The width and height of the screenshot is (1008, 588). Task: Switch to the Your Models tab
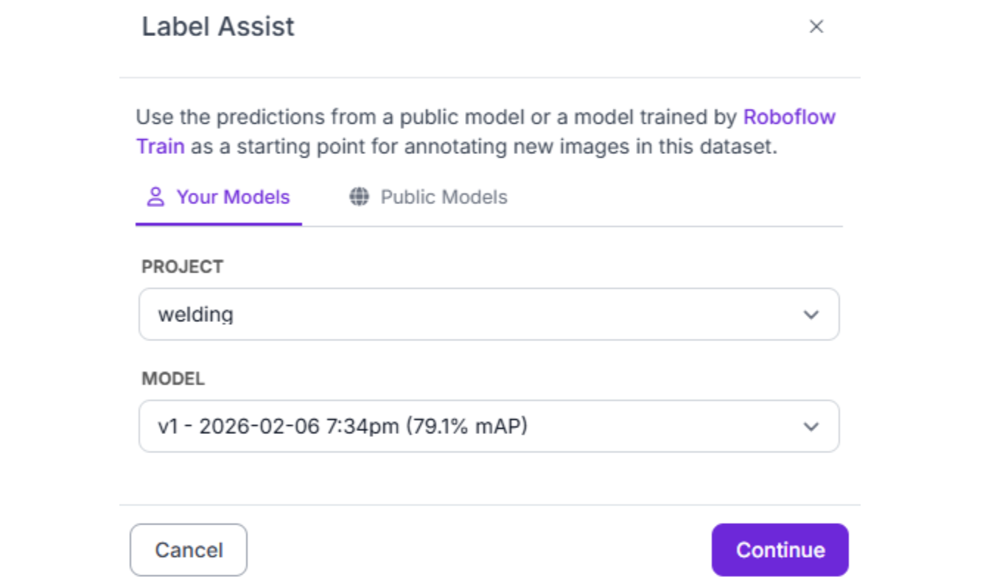coord(233,197)
